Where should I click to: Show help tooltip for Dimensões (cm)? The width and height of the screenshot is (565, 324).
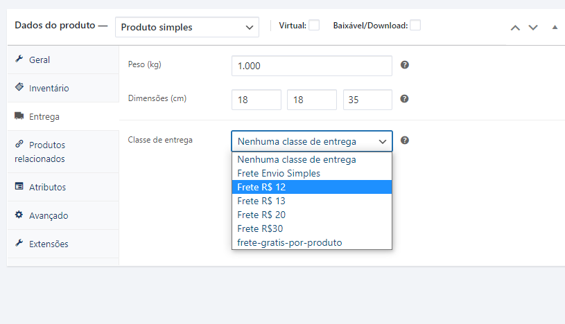(404, 98)
